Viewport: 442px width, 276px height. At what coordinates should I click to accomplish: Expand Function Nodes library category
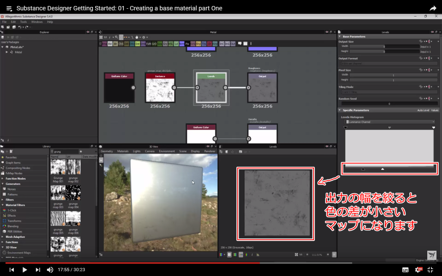pos(3,178)
